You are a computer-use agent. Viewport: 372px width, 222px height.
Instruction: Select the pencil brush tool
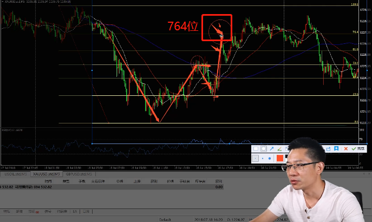[279, 149]
